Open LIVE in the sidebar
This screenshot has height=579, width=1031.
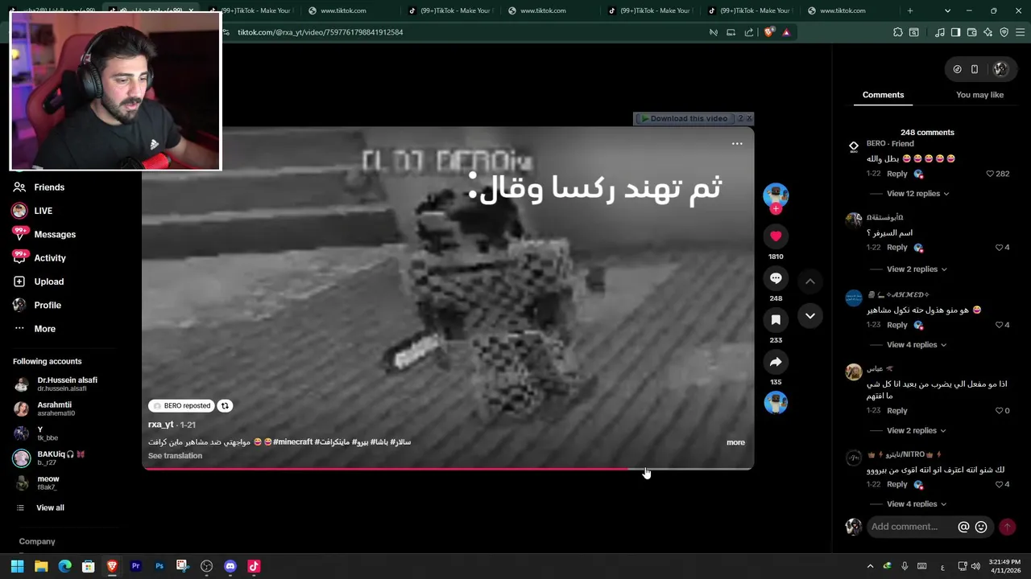pyautogui.click(x=43, y=211)
